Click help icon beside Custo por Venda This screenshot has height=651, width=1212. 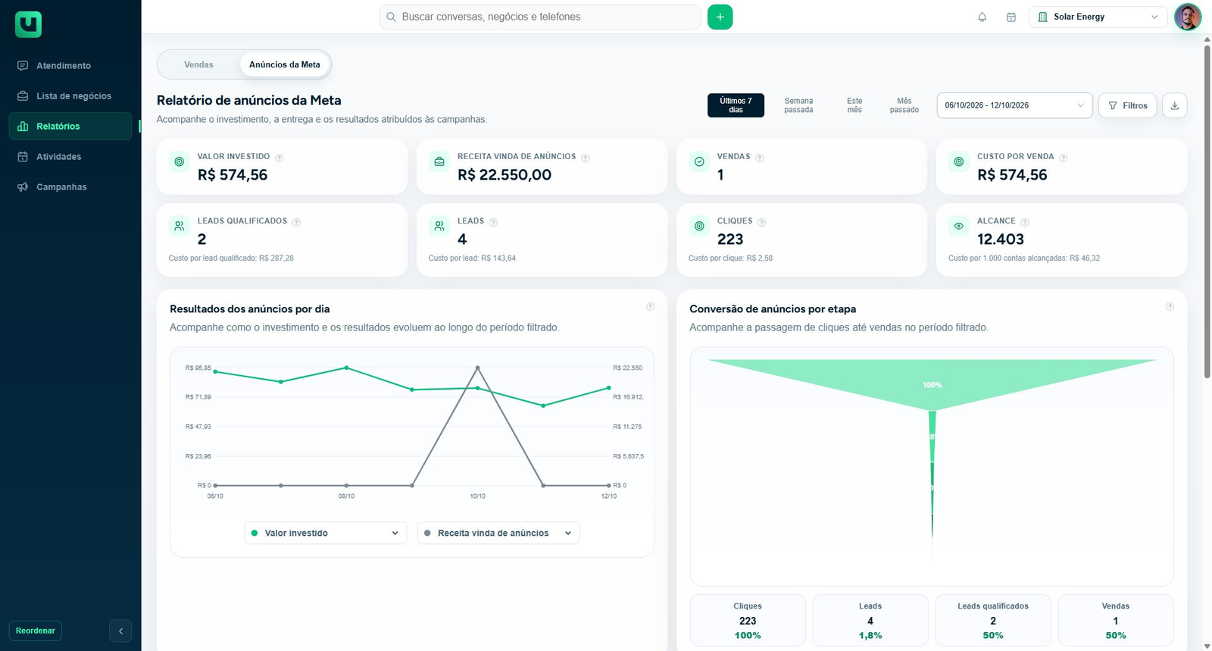[1063, 158]
